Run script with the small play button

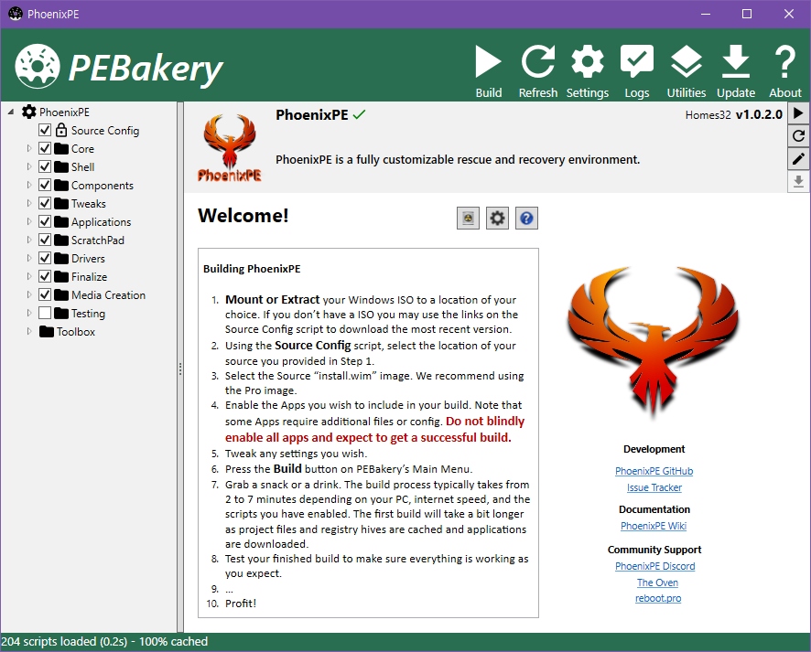point(798,112)
